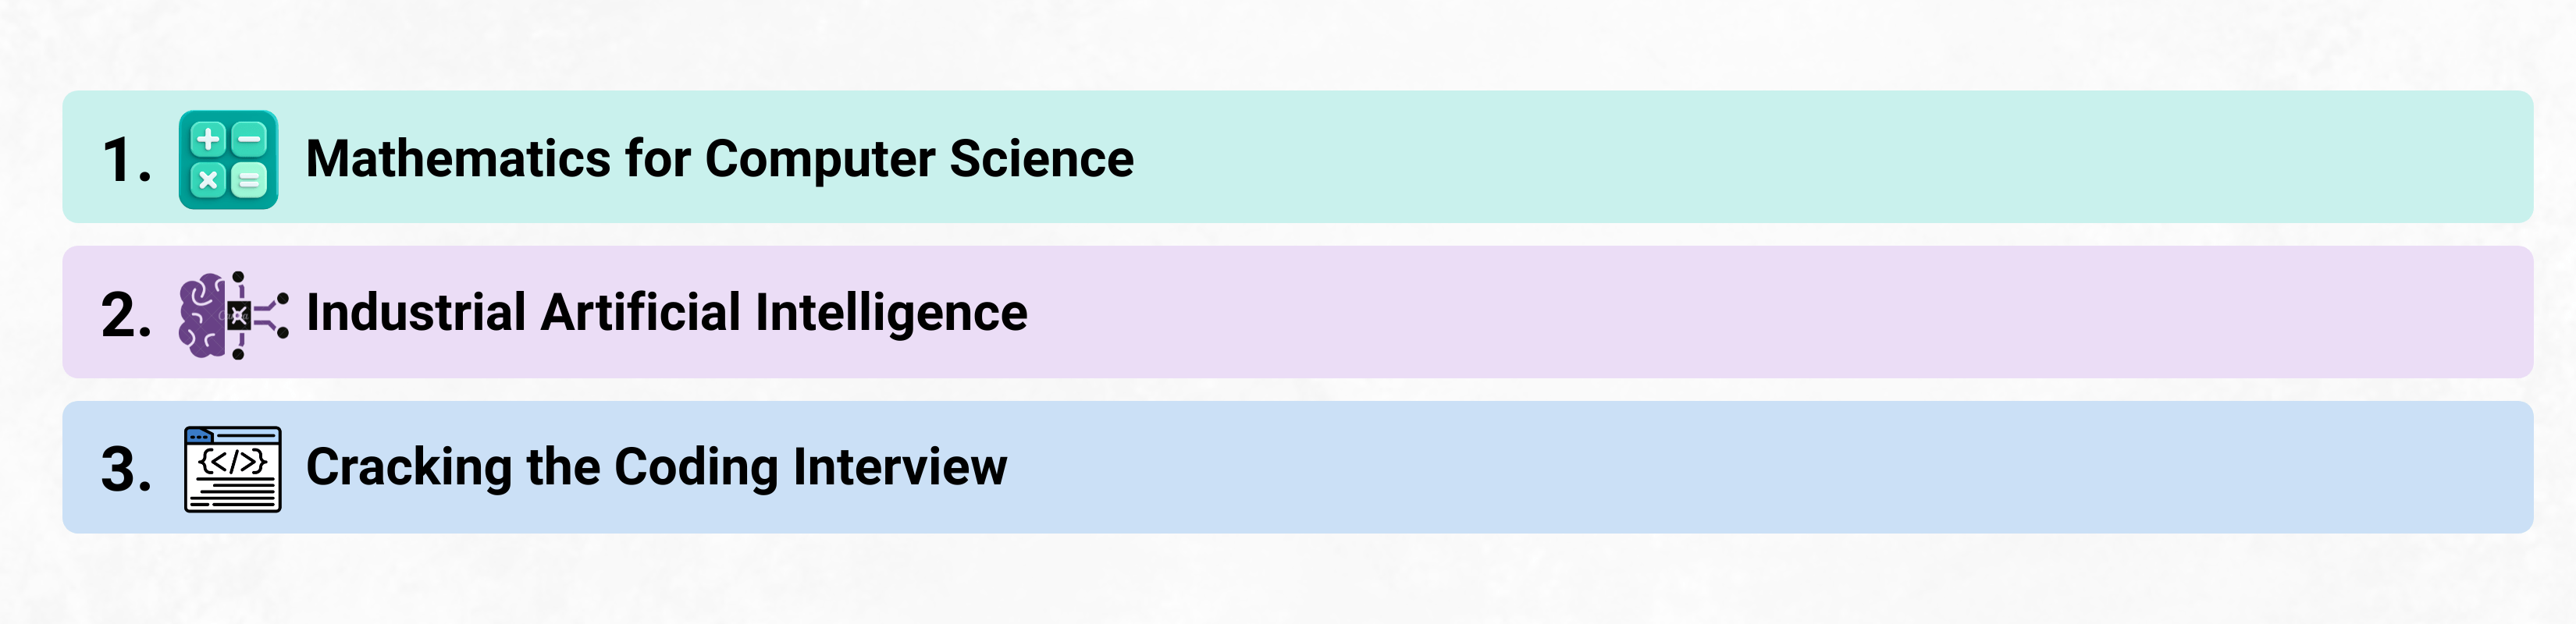Click the text lines in code window icon
Image resolution: width=2576 pixels, height=624 pixels.
click(x=232, y=493)
